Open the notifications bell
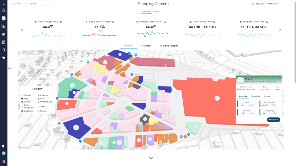Screen dimensions: 296x166 coord(4,146)
